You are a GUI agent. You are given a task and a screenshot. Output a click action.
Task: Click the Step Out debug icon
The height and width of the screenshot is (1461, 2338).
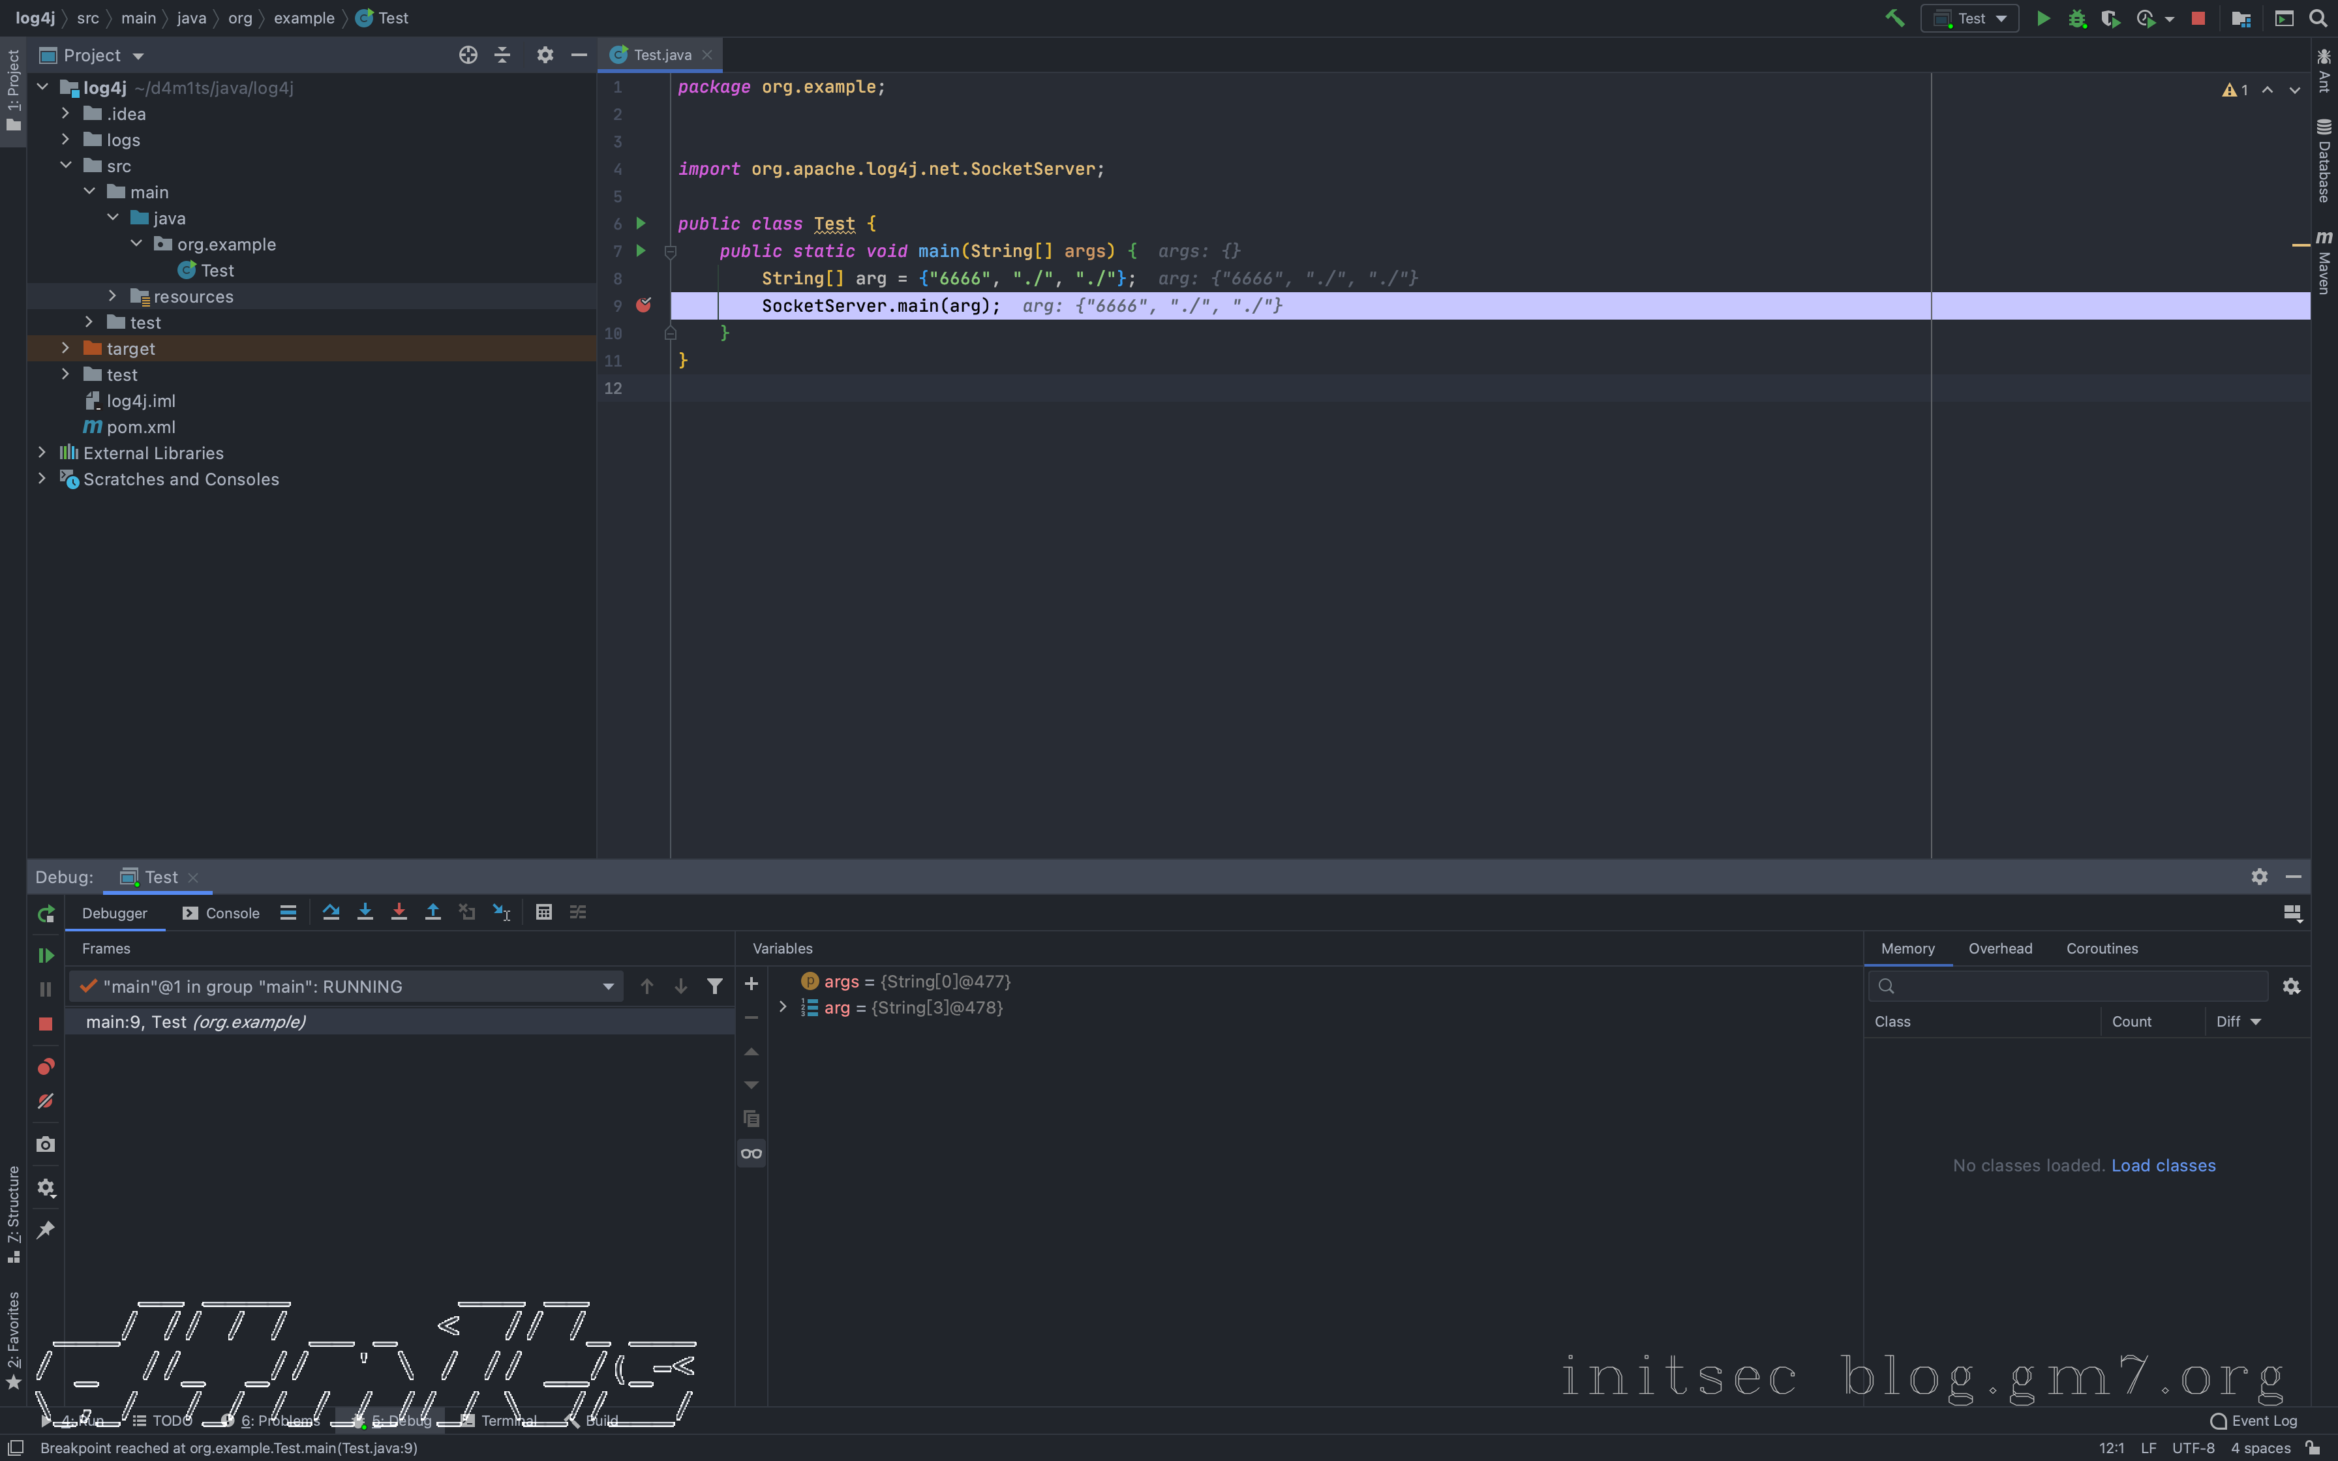(433, 912)
